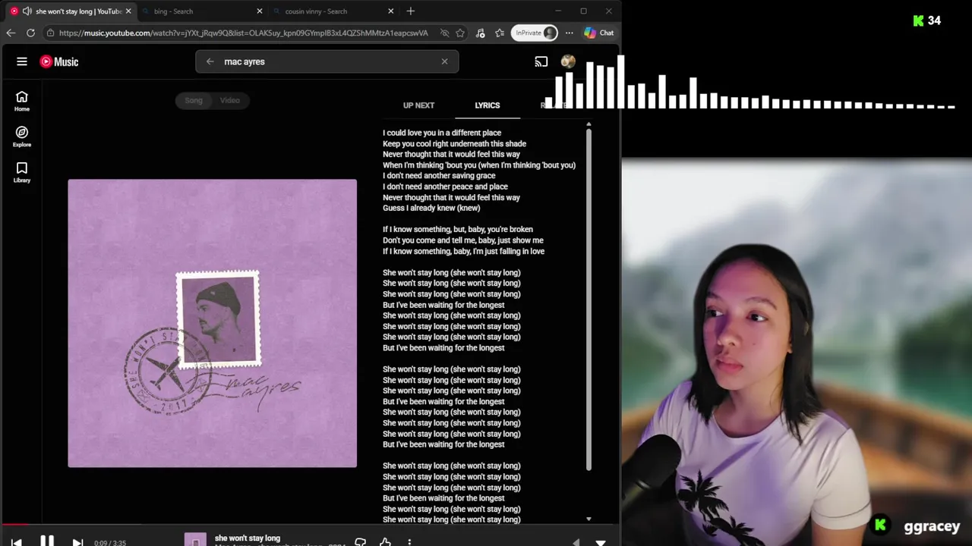Image resolution: width=972 pixels, height=546 pixels.
Task: Click lyric 'Keep you cool right underneath this shade'
Action: pyautogui.click(x=454, y=143)
